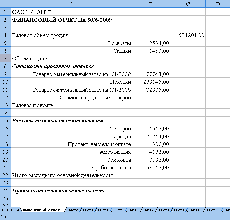
Task: Select Расходы по основной деятельности heading in row 15
Action: 71,121
